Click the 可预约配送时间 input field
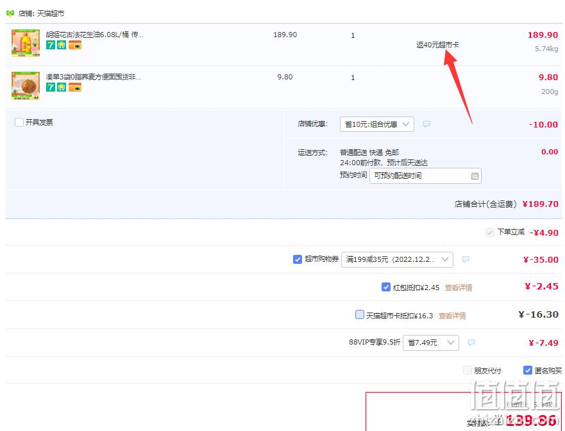Screen dimensions: 565x431 (425, 176)
